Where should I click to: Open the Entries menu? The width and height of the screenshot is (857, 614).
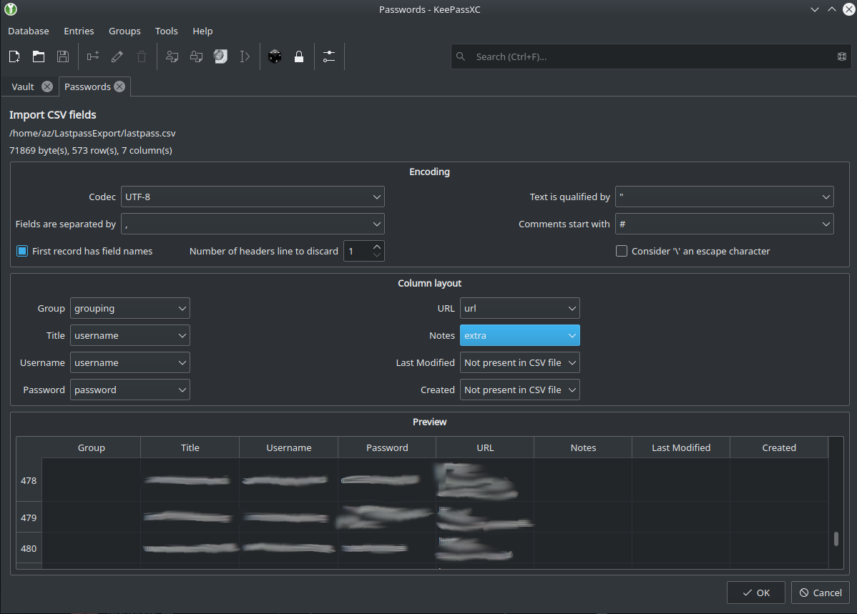pos(79,31)
